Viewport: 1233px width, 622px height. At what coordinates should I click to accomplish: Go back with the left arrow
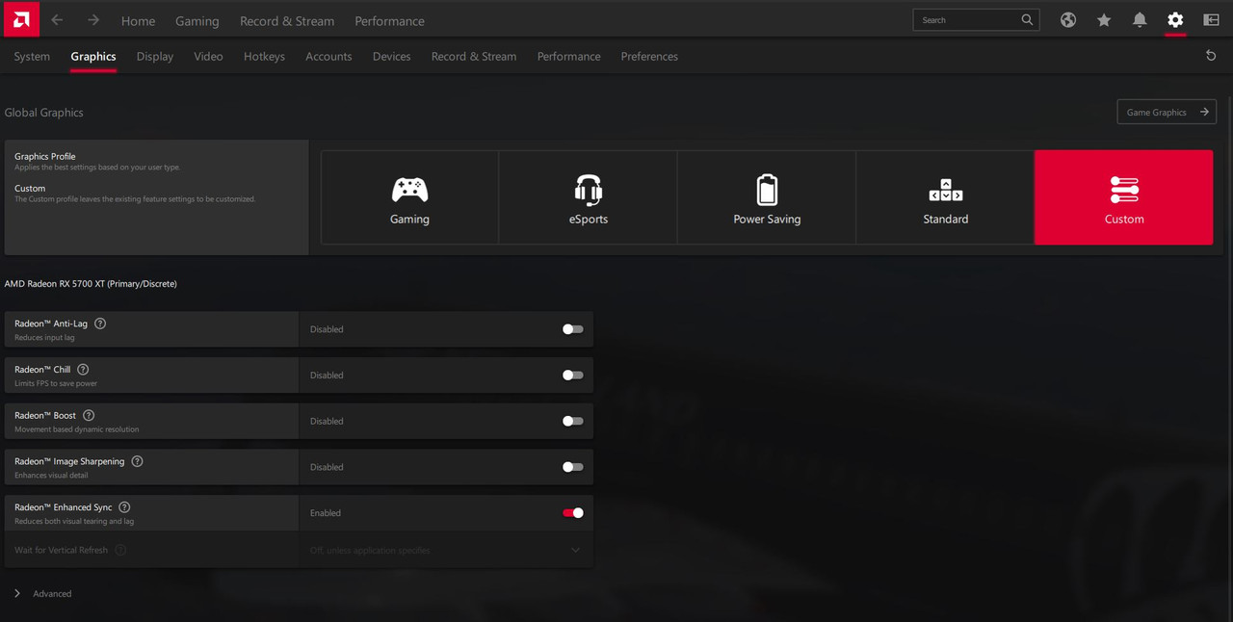(57, 20)
